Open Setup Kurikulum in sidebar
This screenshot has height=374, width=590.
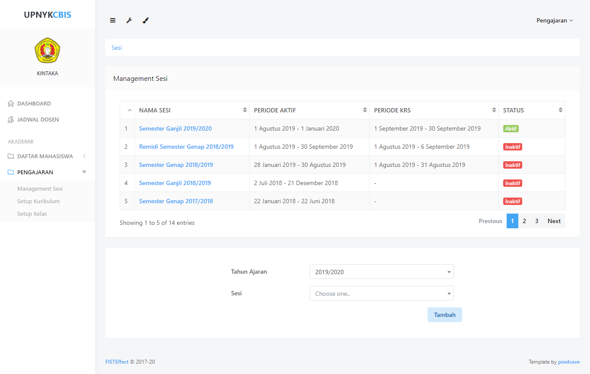pyautogui.click(x=38, y=201)
